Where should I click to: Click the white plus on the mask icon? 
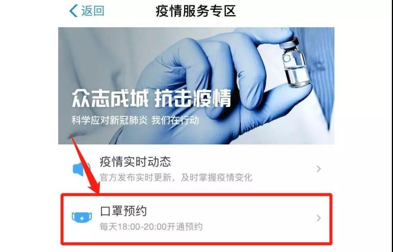pos(82,219)
